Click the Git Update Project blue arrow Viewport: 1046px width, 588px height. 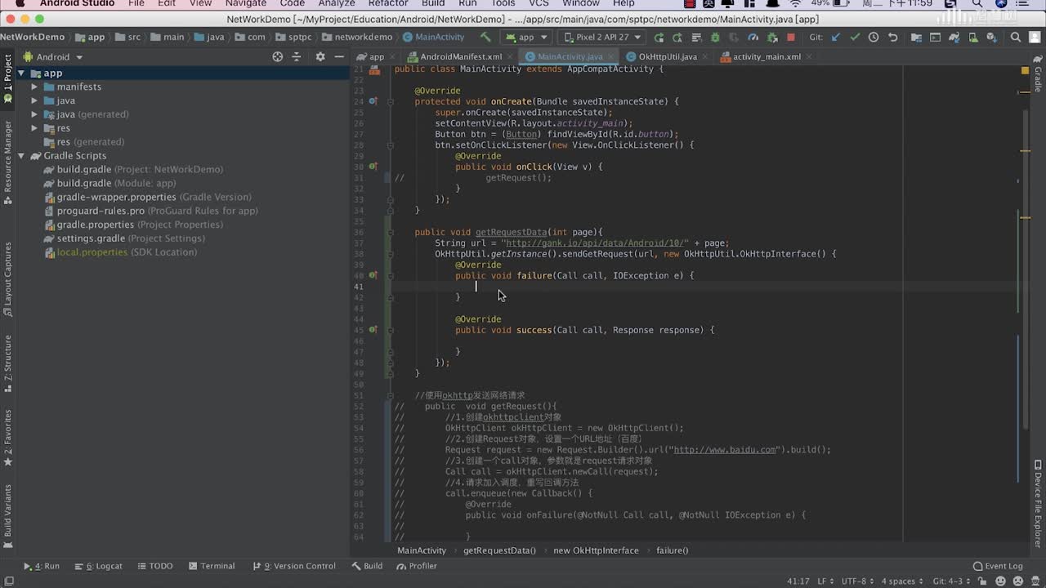pyautogui.click(x=835, y=37)
